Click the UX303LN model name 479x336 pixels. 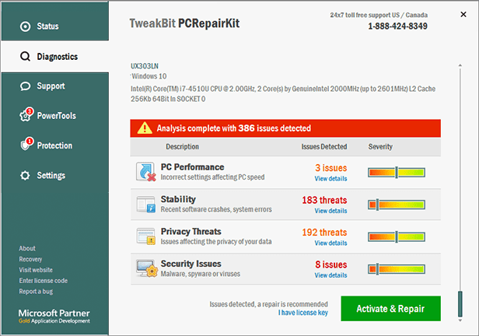tap(145, 66)
